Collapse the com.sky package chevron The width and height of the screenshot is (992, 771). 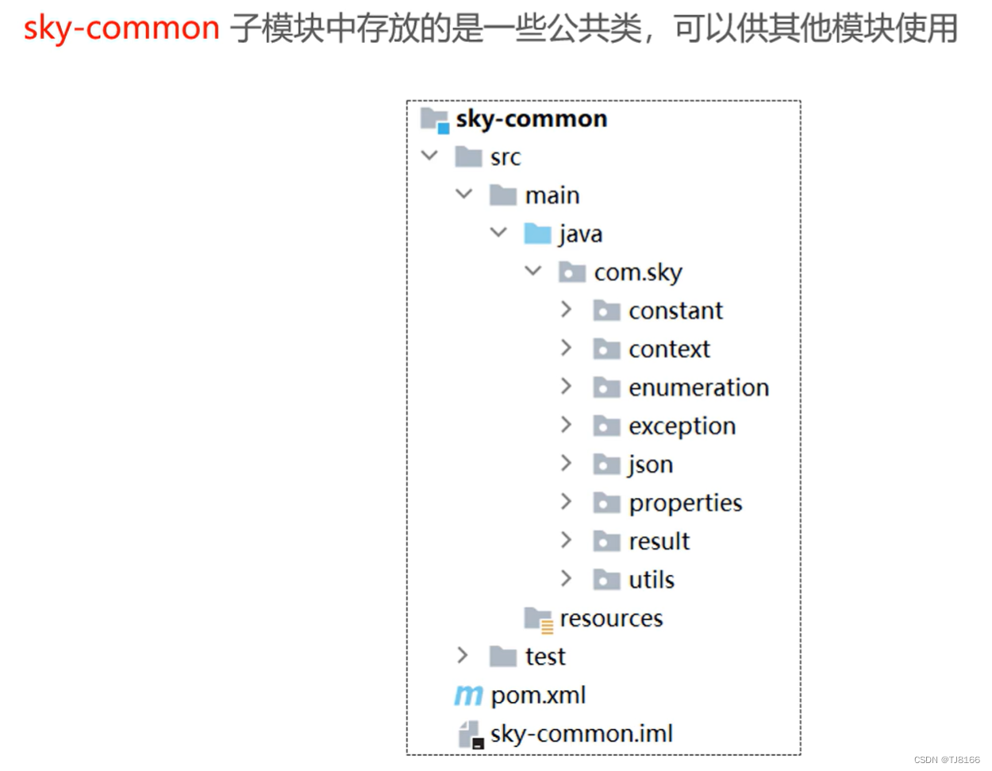[x=533, y=271]
